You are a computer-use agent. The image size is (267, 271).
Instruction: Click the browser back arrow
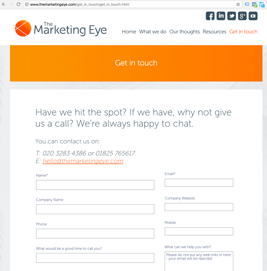tap(4, 4)
